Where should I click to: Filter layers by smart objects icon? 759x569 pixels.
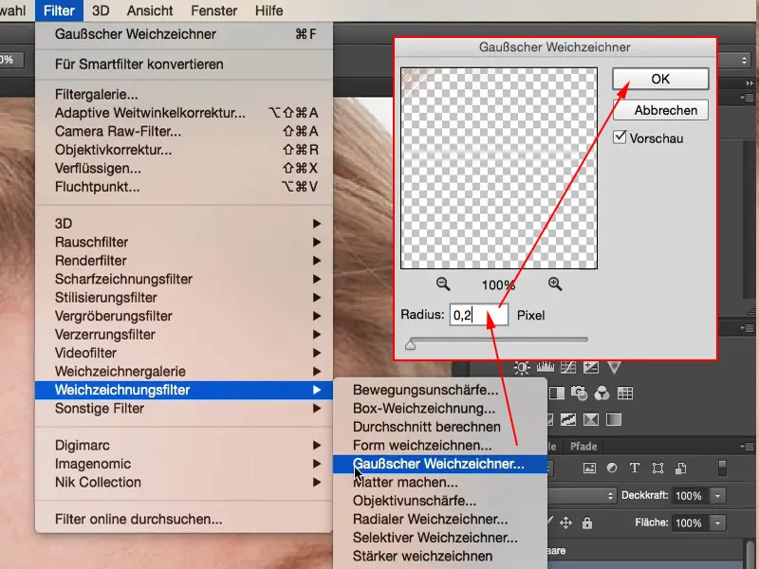[680, 468]
